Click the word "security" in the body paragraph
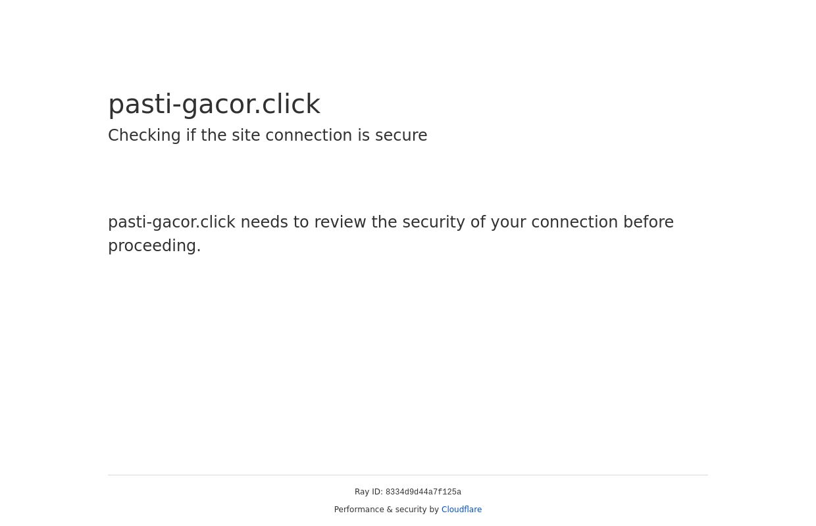The width and height of the screenshot is (816, 526). tap(434, 223)
